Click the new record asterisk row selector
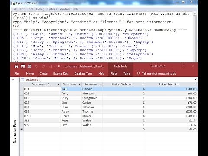208x156 pixels. [22, 130]
